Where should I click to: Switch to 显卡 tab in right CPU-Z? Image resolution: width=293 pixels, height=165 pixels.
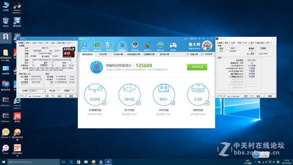252,43
